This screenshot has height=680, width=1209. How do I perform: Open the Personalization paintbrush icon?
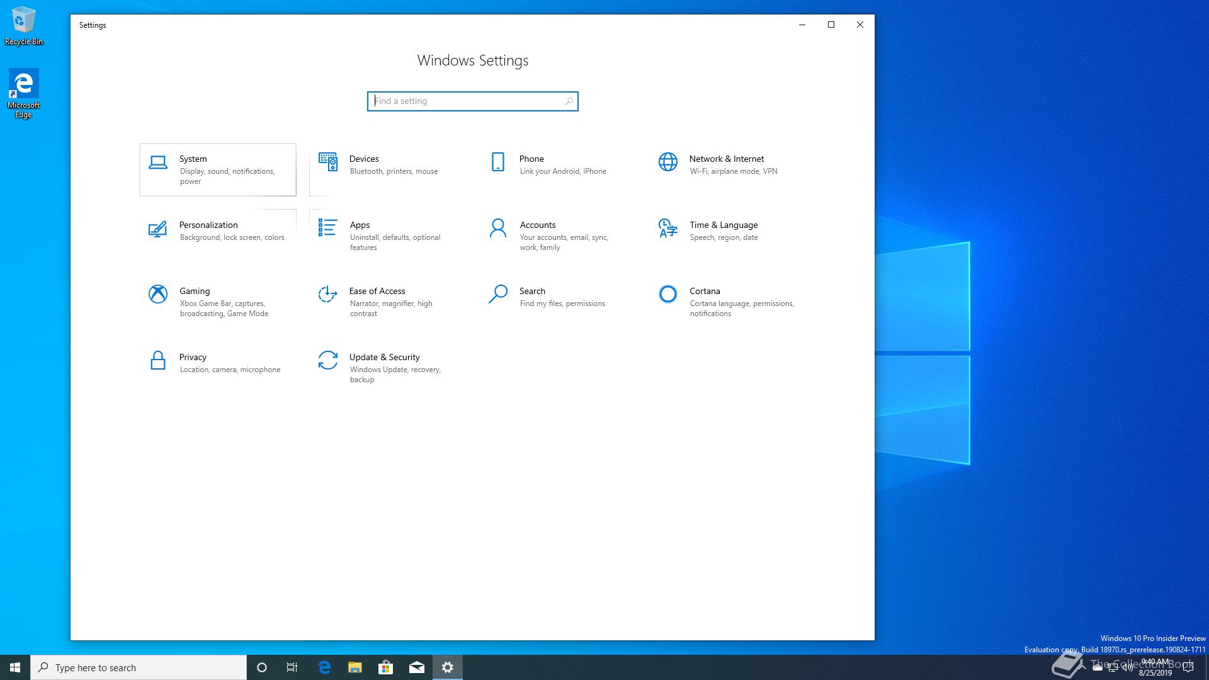[157, 229]
